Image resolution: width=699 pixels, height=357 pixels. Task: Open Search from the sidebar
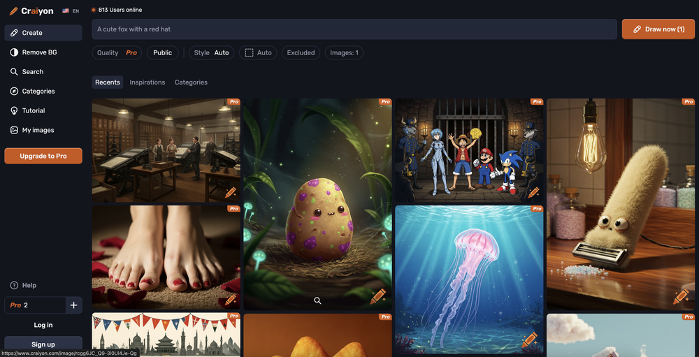(32, 72)
